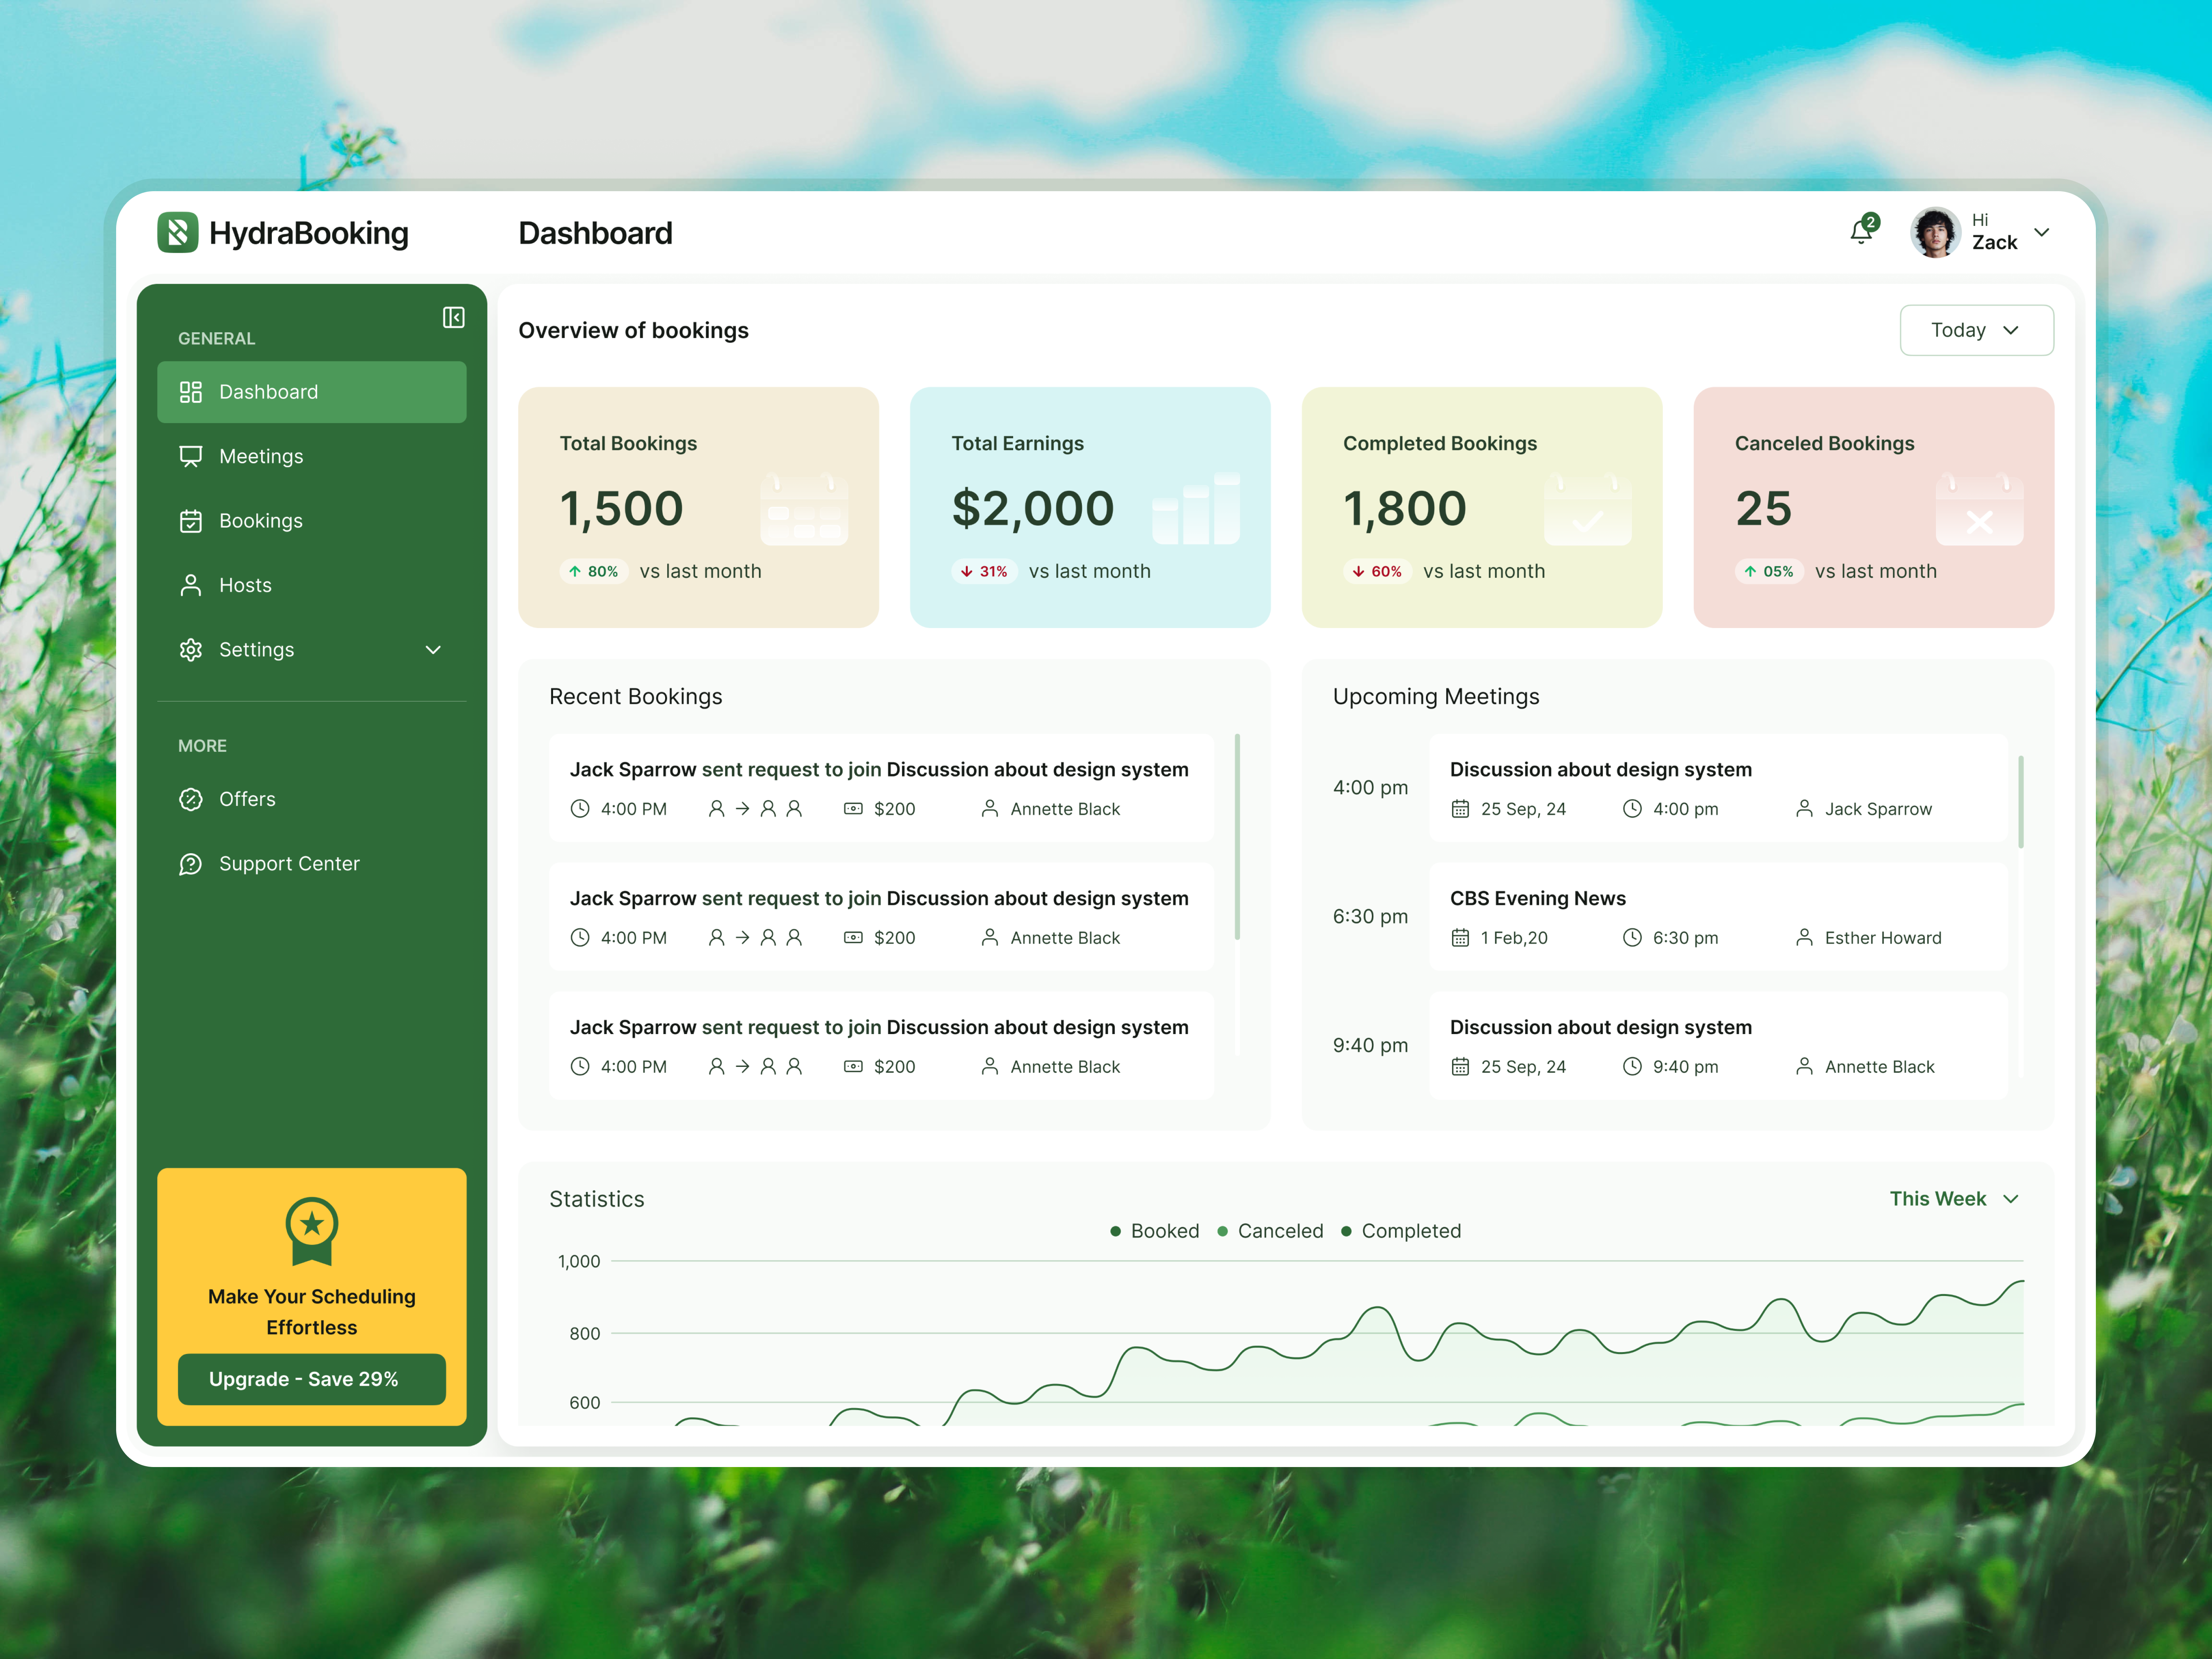Open Settings via the gear icon
Screen dimensions: 2212x1659
191,649
